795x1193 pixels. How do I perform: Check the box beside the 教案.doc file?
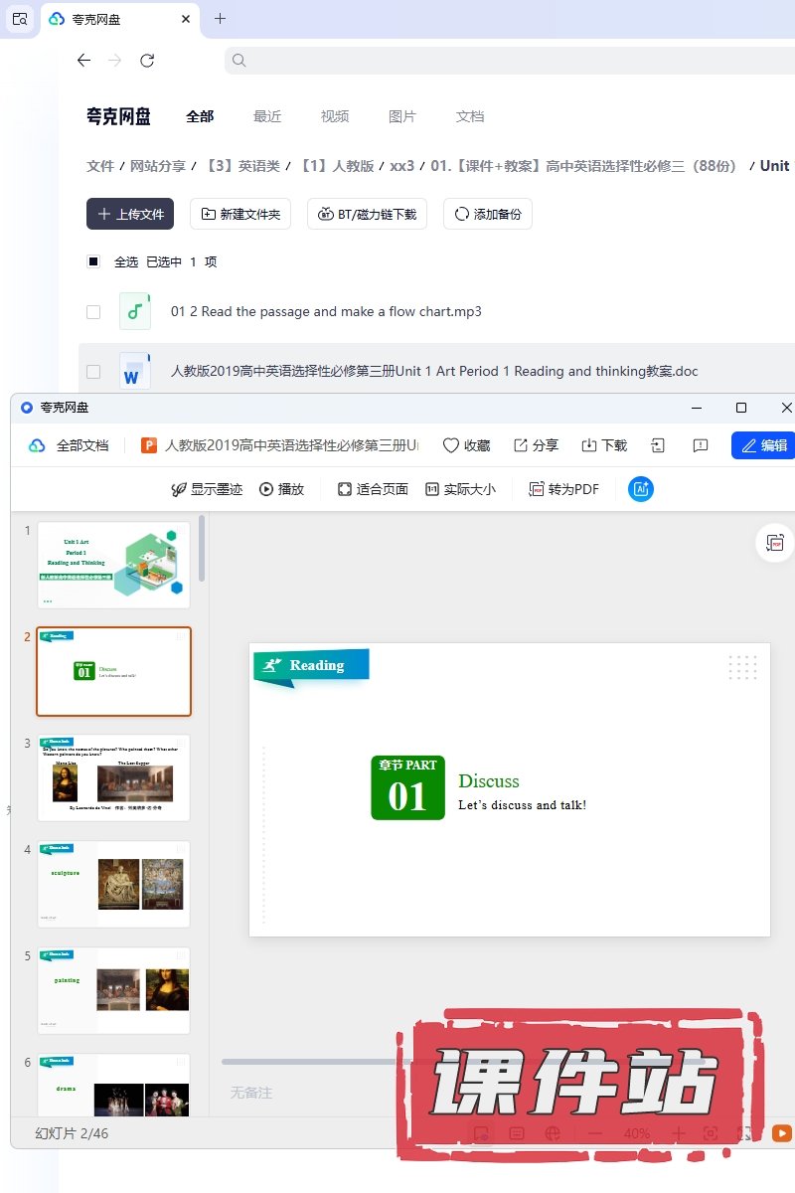tap(93, 372)
